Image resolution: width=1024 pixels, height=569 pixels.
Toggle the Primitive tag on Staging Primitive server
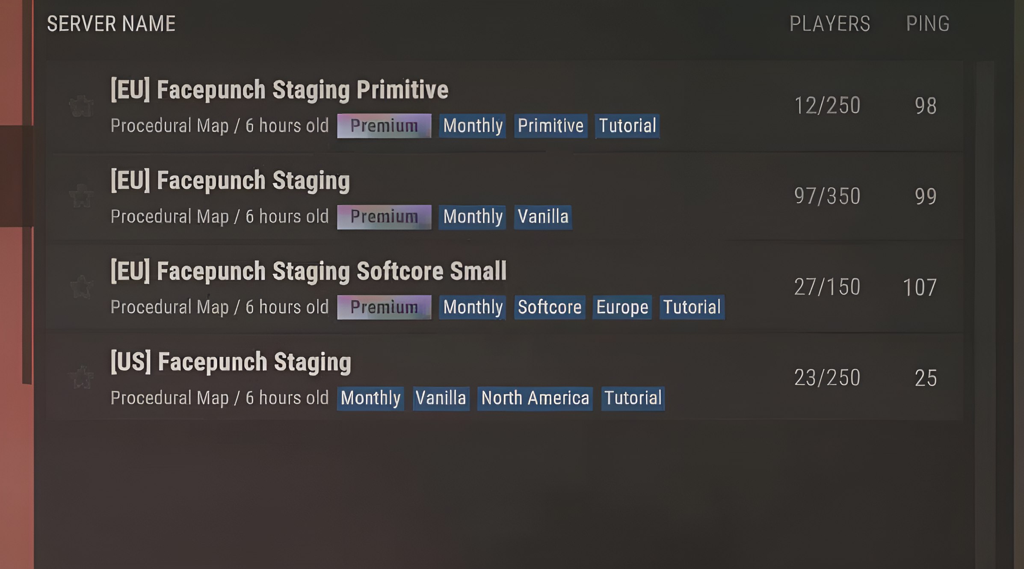(x=550, y=125)
